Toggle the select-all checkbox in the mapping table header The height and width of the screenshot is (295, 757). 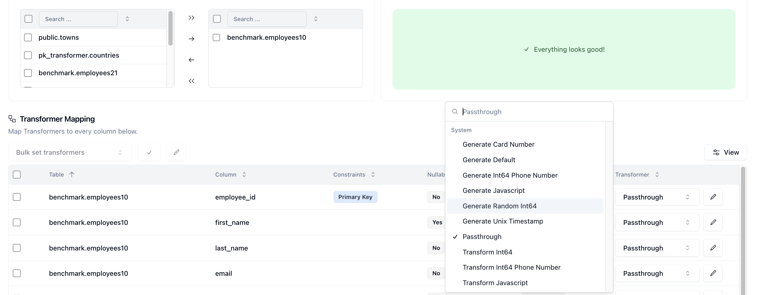(17, 174)
